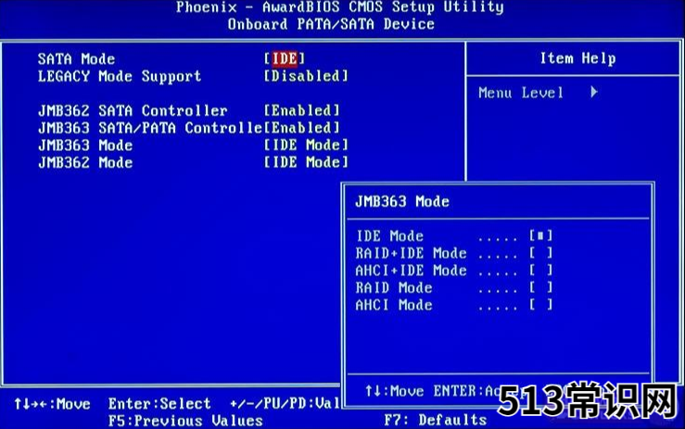Click the F7: Defaults hint

click(436, 421)
